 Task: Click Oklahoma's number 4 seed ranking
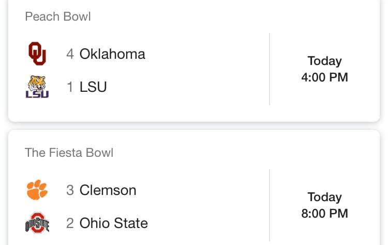pyautogui.click(x=70, y=54)
